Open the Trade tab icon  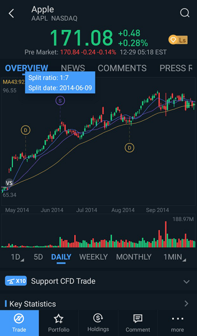pos(19,319)
